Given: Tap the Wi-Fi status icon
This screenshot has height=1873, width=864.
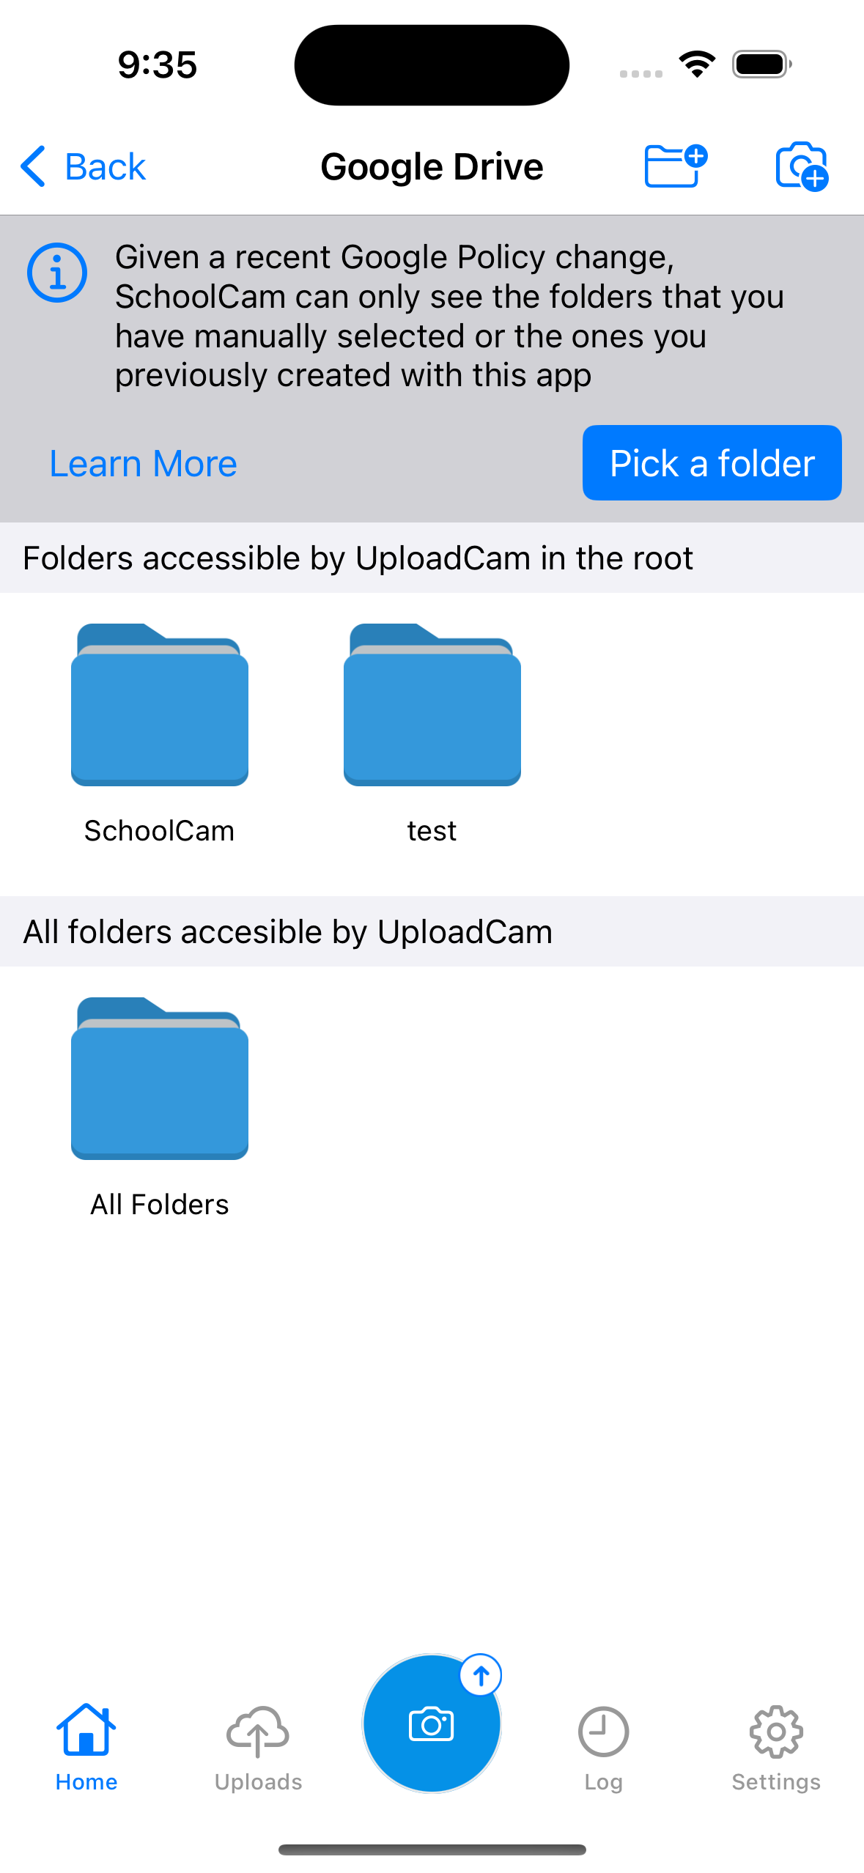Looking at the screenshot, I should [x=697, y=64].
